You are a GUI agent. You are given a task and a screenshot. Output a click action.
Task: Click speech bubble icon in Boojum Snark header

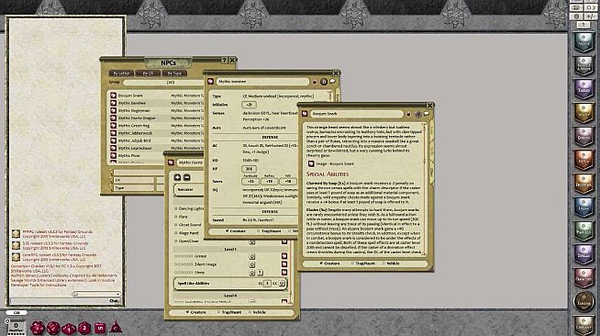(x=427, y=114)
